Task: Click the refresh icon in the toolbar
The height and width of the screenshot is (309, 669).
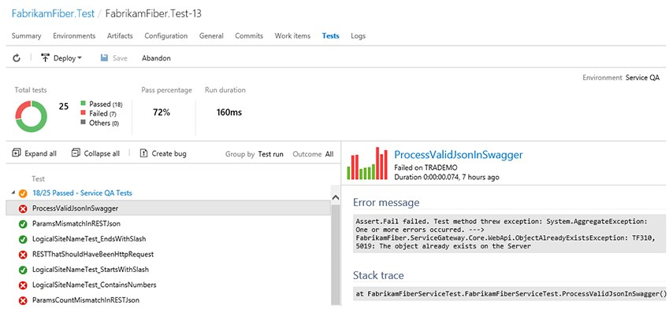Action: 17,58
